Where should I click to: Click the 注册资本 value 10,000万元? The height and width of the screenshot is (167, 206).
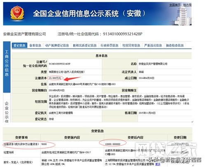pos(55,78)
